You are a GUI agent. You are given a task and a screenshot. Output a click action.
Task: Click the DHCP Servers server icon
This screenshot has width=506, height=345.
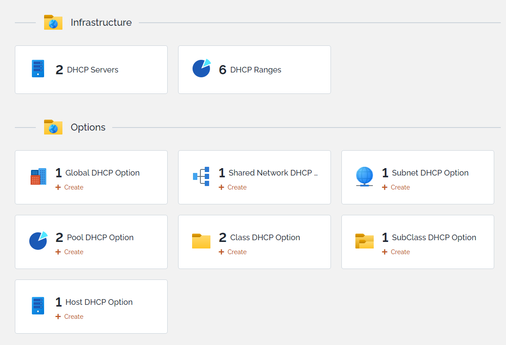pos(38,69)
